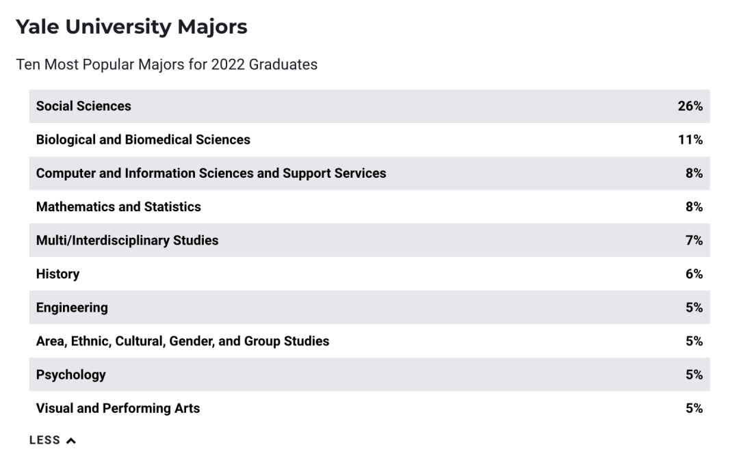Click Biological and Biomedical Sciences row
Screen dimensions: 739x458
[x=369, y=140]
